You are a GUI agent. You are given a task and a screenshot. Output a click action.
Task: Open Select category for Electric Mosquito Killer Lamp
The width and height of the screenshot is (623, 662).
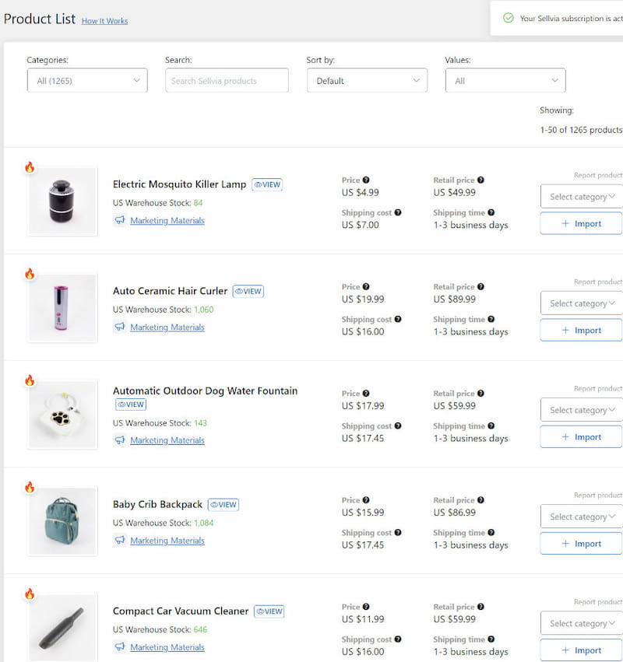582,197
